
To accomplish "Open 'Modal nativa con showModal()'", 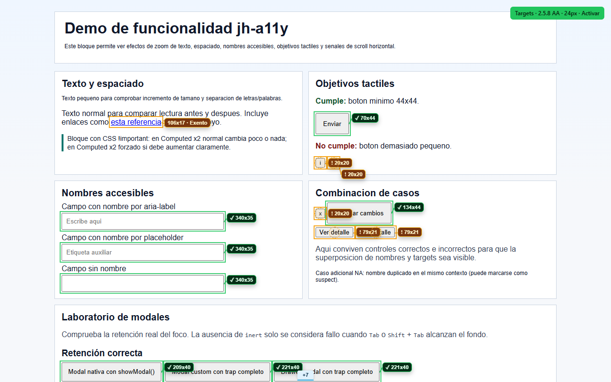I will [x=111, y=372].
